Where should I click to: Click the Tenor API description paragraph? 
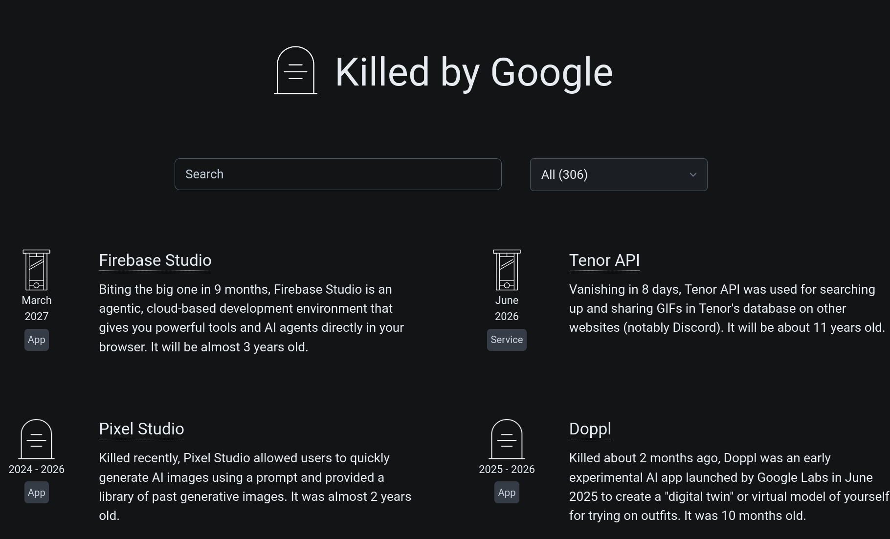point(727,308)
